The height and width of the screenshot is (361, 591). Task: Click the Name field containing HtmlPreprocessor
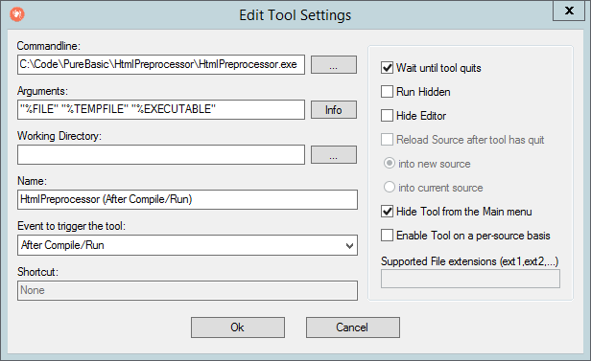pyautogui.click(x=187, y=200)
